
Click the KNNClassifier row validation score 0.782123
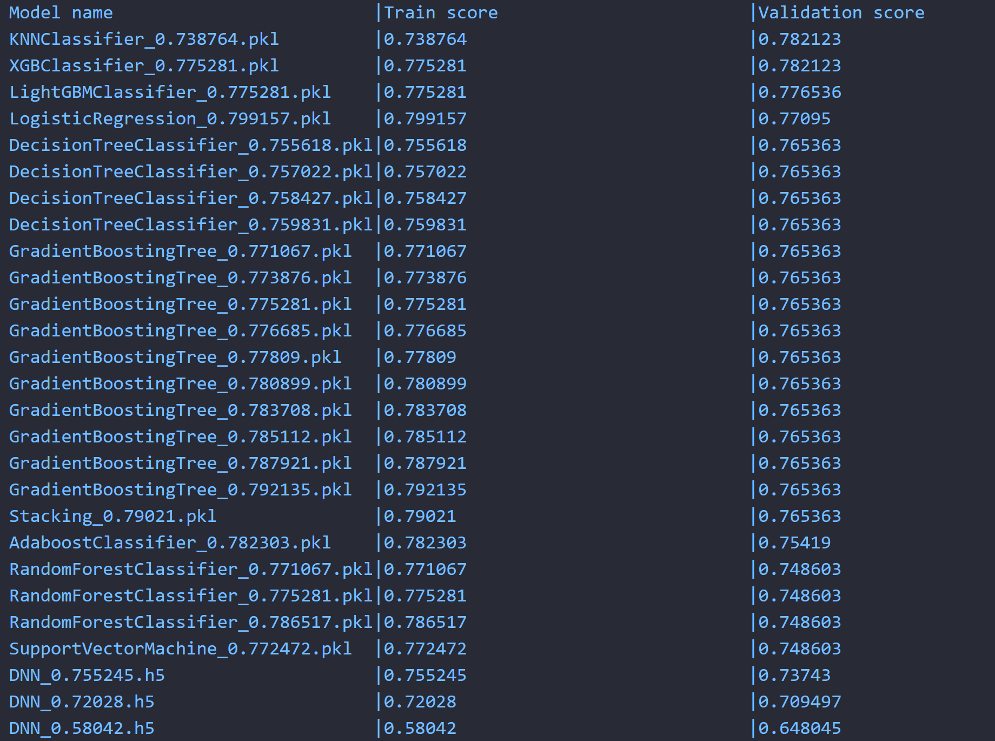click(x=800, y=39)
